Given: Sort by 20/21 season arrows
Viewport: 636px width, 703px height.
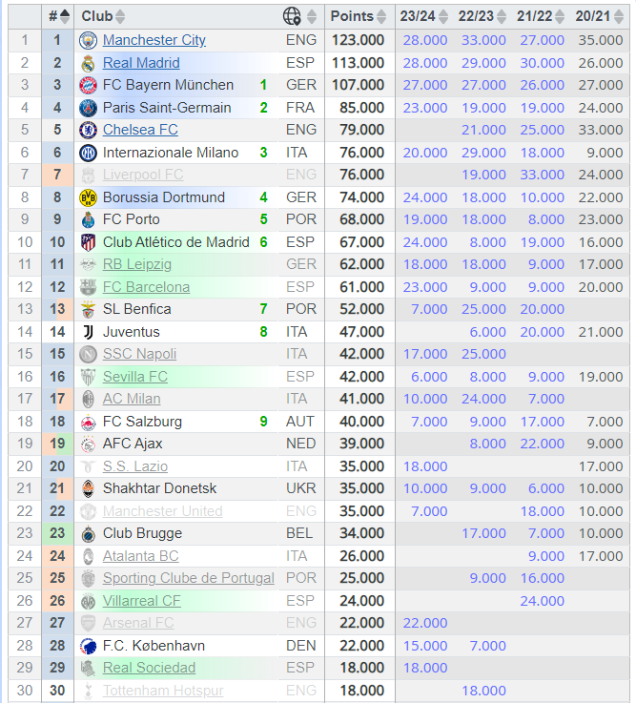Looking at the screenshot, I should click(x=619, y=16).
